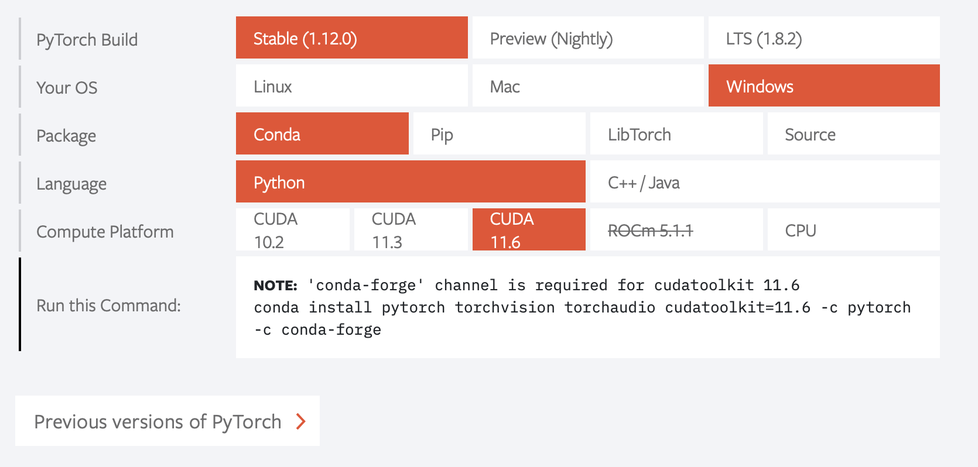Select the CPU compute platform

click(853, 230)
